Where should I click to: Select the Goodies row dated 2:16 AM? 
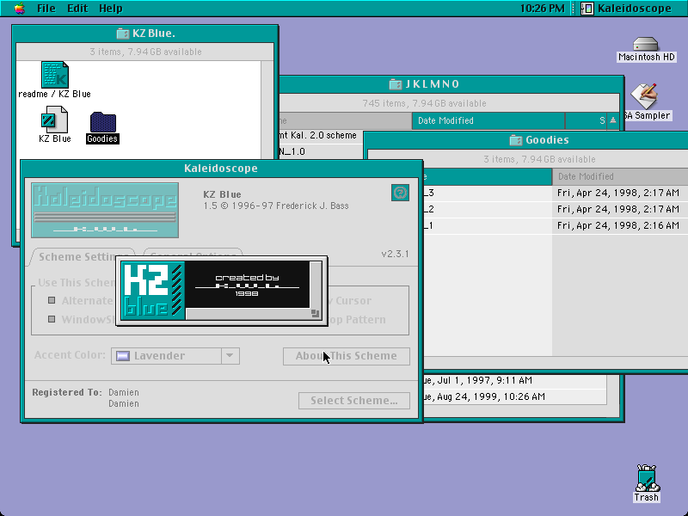click(556, 225)
